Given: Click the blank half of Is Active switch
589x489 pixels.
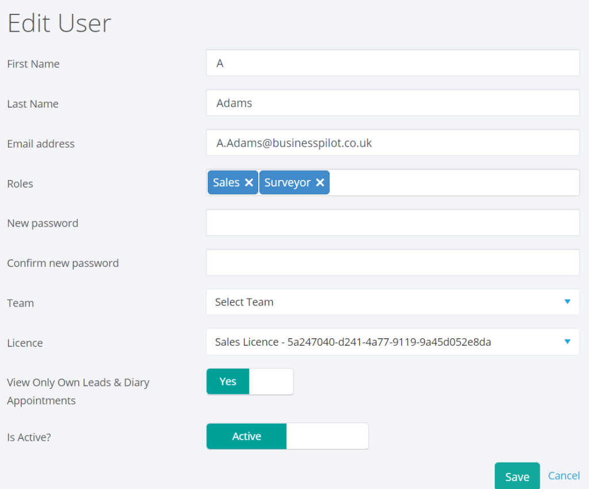Looking at the screenshot, I should (x=327, y=436).
